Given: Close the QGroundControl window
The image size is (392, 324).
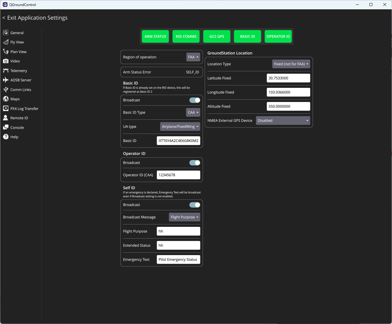Looking at the screenshot, I should coord(385,5).
